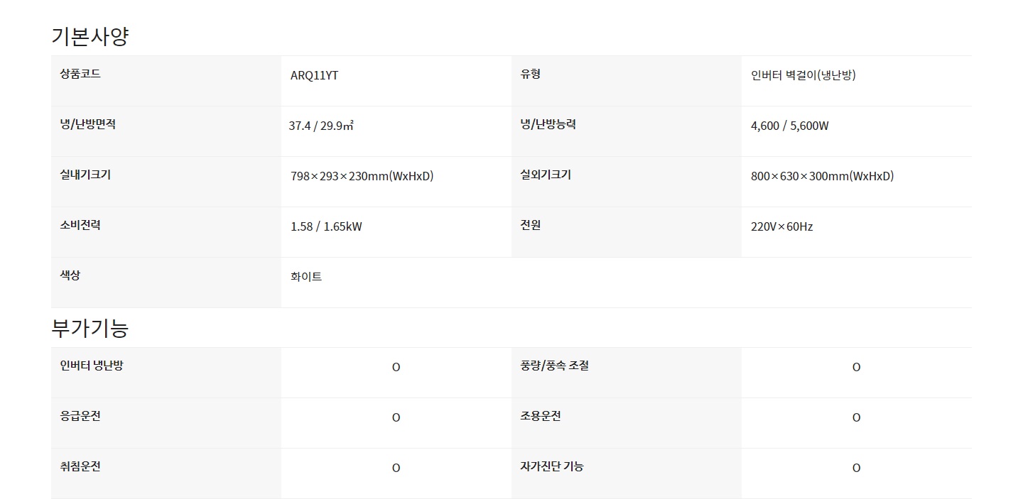This screenshot has width=1023, height=499.
Task: Select the 1.58 / 1.65kW value
Action: [326, 226]
